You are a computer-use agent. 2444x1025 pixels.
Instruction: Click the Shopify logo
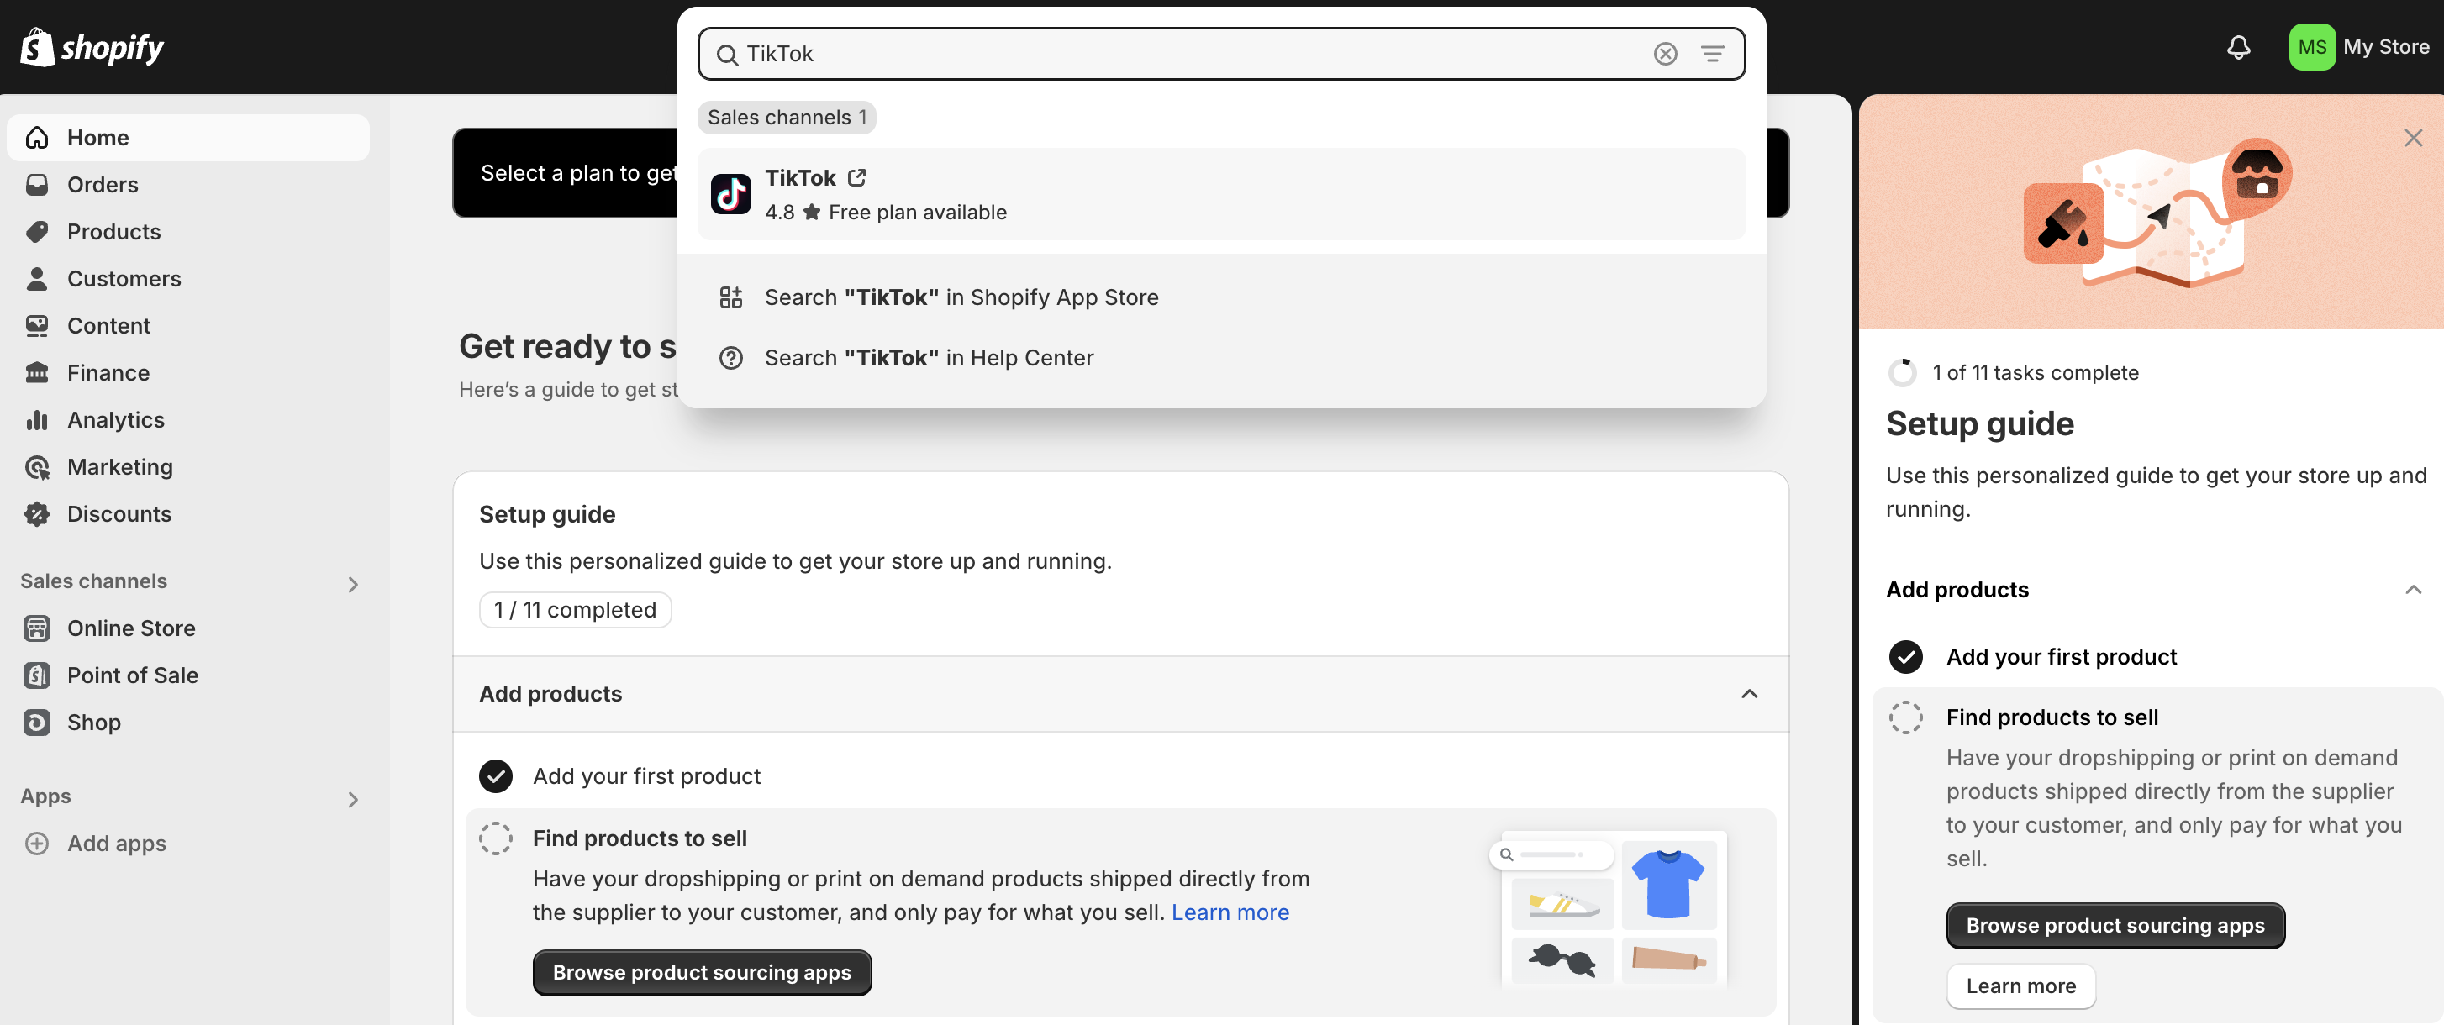(92, 46)
